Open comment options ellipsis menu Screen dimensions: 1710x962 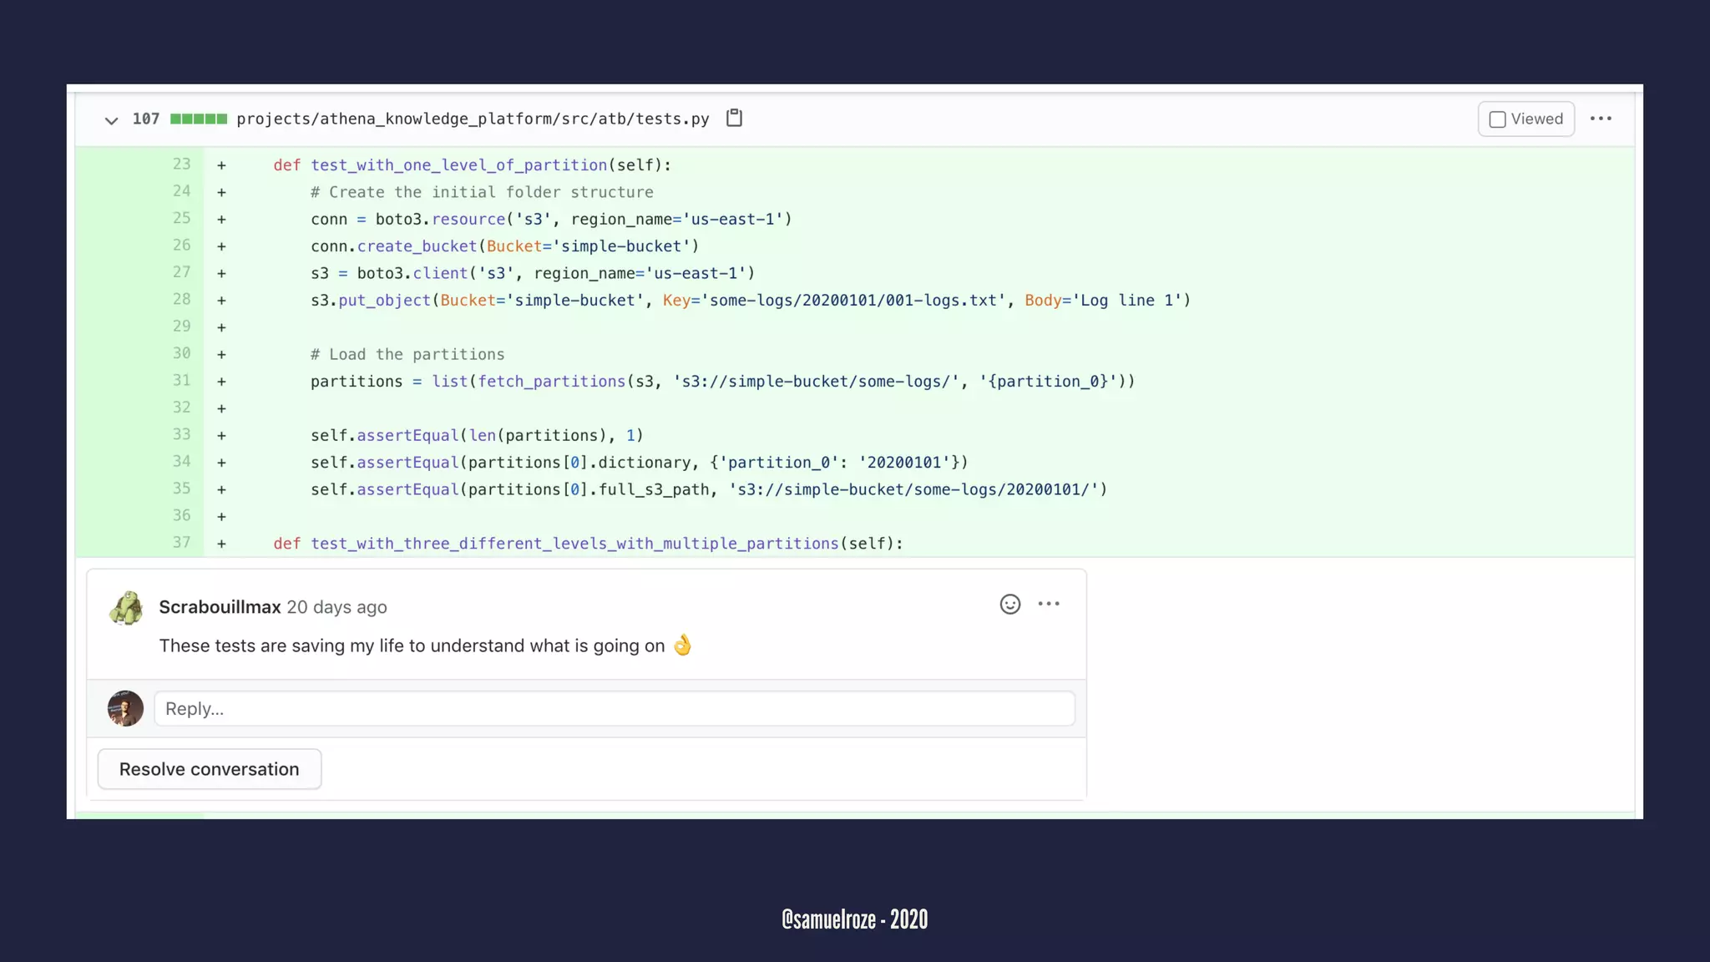tap(1049, 604)
